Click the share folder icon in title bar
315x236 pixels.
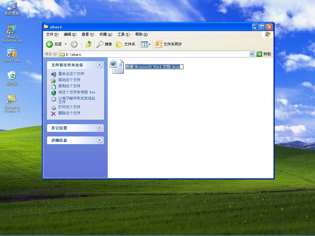coord(46,26)
